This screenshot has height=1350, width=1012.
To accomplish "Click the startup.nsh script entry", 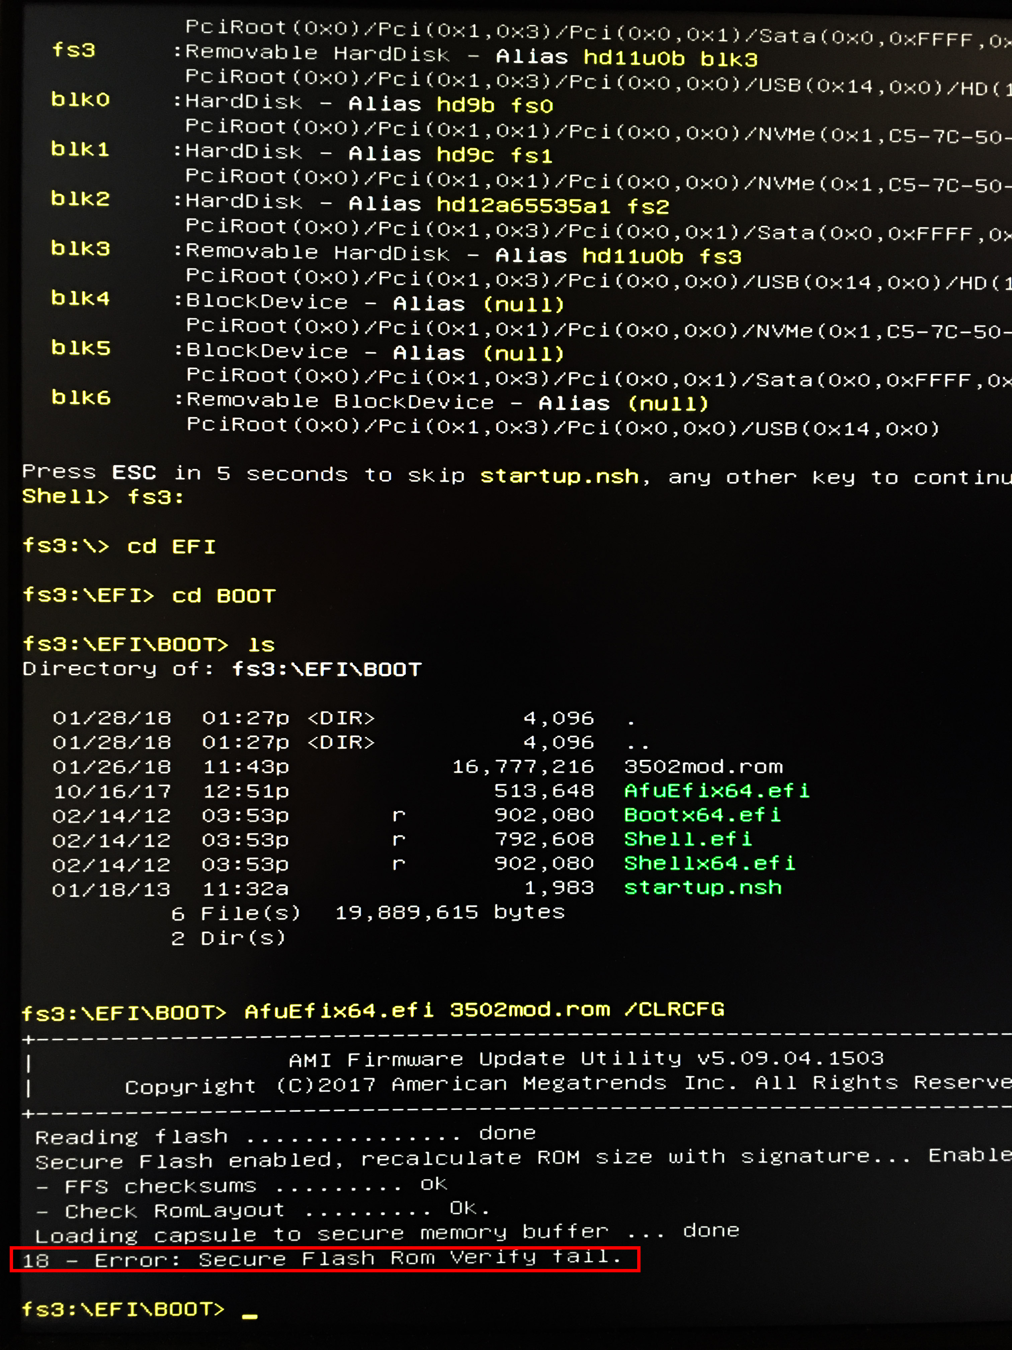I will pos(702,887).
